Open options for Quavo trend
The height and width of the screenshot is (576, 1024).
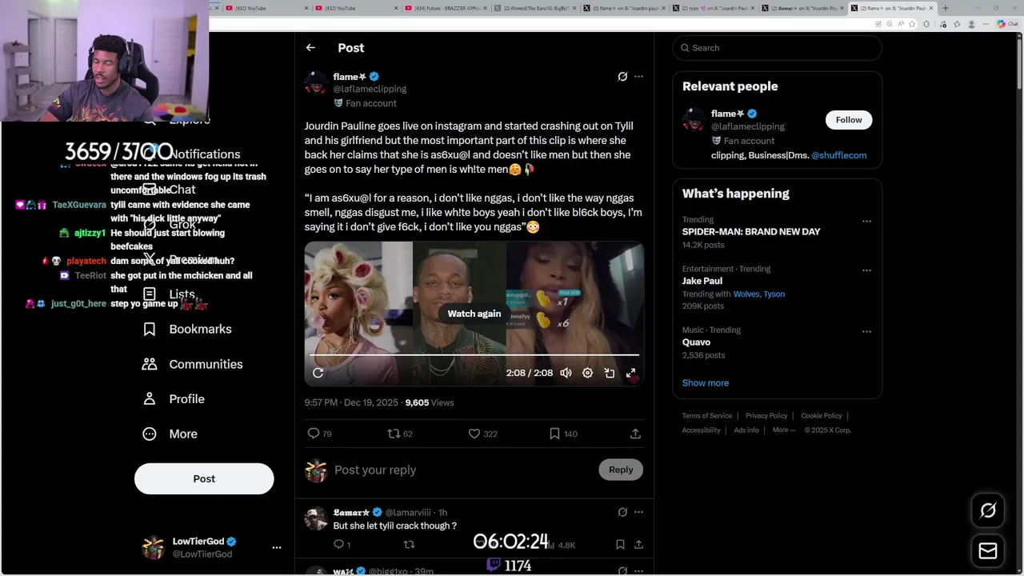[x=866, y=331]
